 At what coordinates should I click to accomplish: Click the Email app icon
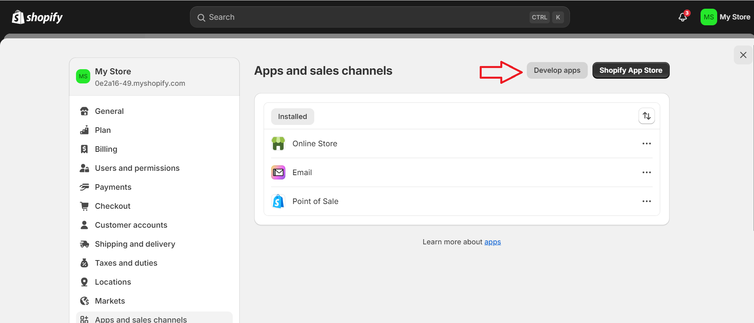point(278,172)
